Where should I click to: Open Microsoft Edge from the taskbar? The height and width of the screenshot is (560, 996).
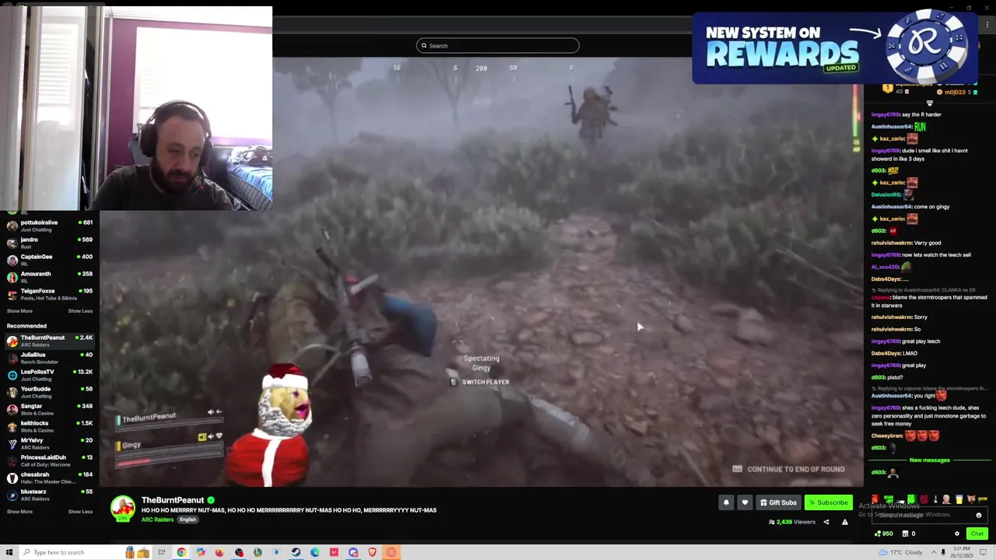click(x=314, y=552)
